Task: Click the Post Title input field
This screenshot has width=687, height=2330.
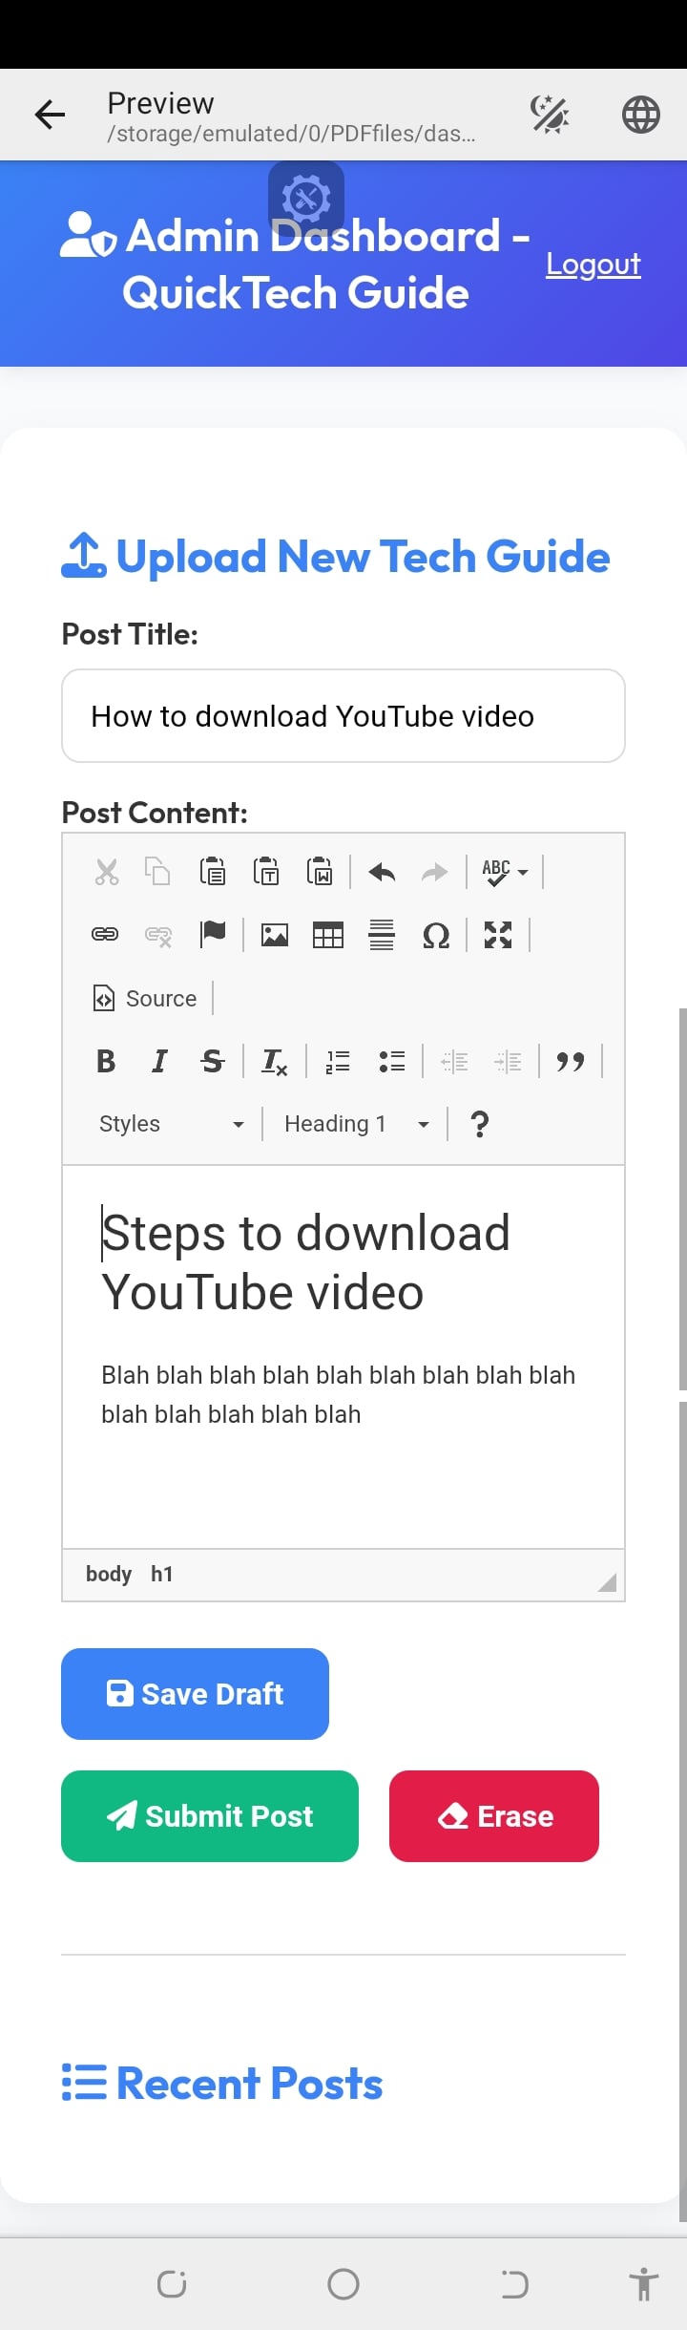Action: (x=343, y=716)
